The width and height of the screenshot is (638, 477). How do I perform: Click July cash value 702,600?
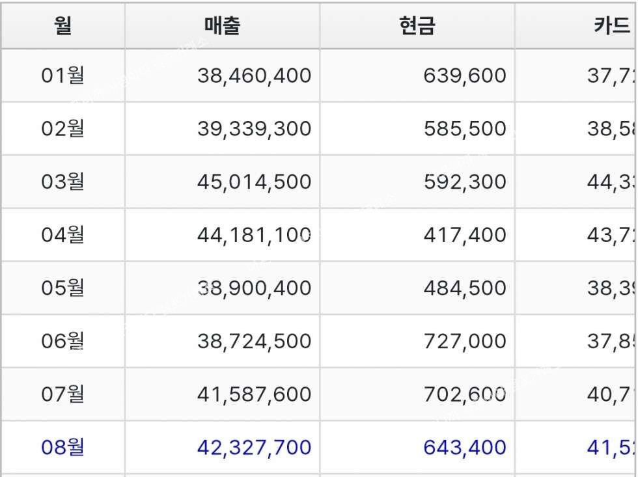click(464, 394)
